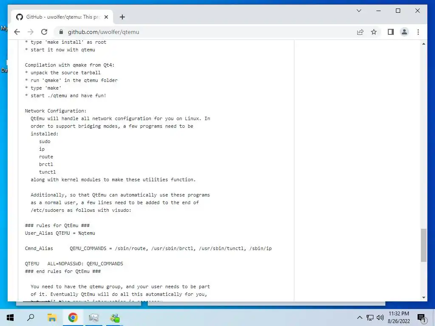Click 'User_Alias QTEMU = %qtemu' line

[60, 233]
